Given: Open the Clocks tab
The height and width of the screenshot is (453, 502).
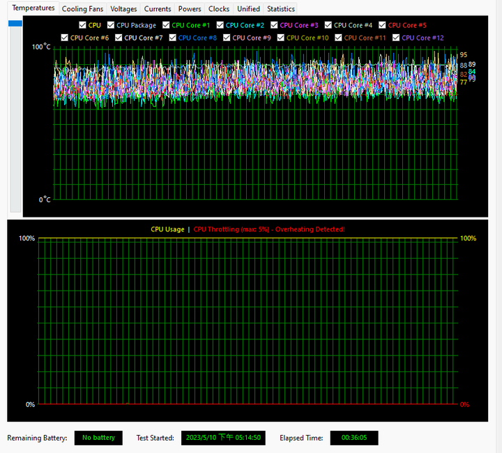Looking at the screenshot, I should (219, 9).
